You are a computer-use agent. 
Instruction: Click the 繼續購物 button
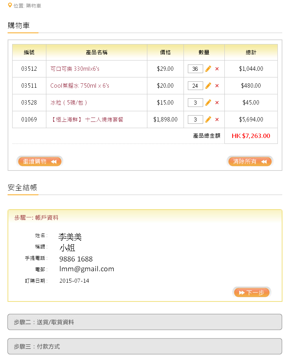click(40, 162)
